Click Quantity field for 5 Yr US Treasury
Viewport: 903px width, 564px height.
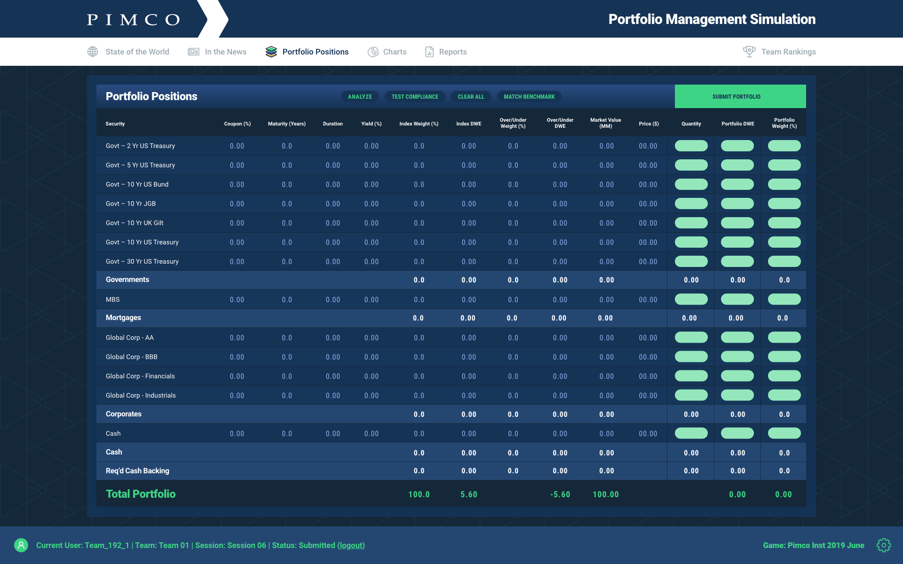click(691, 165)
